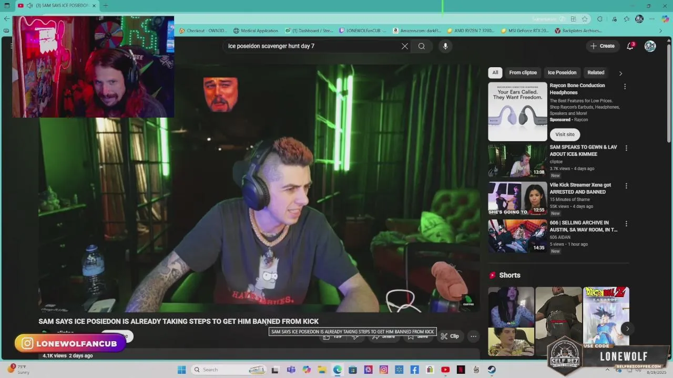Open Edge split screen icon
The width and height of the screenshot is (673, 378).
point(573,19)
